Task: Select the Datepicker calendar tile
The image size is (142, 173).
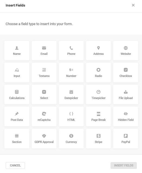Action: 71,95
